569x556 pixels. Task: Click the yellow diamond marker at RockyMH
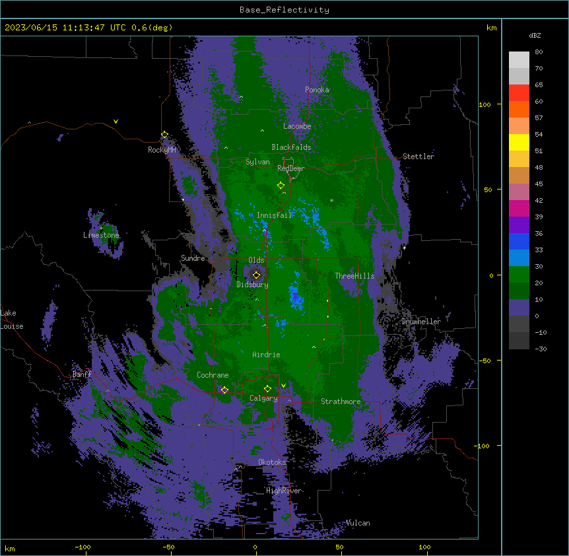click(164, 135)
